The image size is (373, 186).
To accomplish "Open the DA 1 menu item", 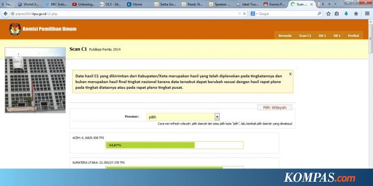I will [322, 36].
